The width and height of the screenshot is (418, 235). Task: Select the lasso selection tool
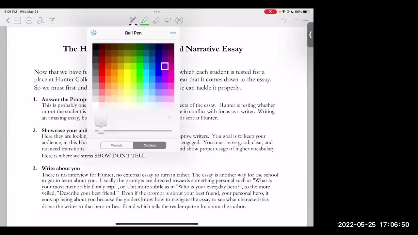[x=168, y=21]
